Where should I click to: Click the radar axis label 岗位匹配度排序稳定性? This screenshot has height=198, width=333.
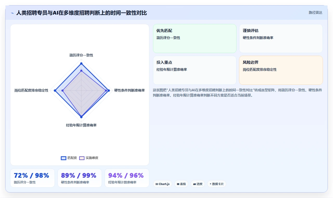(31, 90)
